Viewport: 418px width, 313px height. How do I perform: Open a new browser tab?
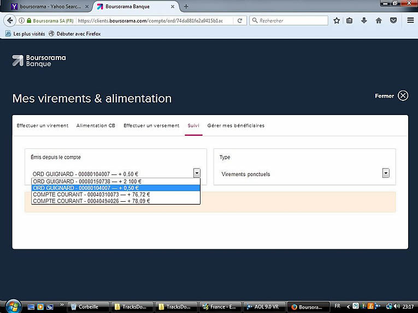point(186,7)
